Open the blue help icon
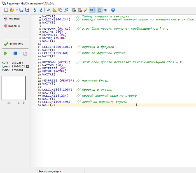The width and height of the screenshot is (196, 173). coord(113,10)
